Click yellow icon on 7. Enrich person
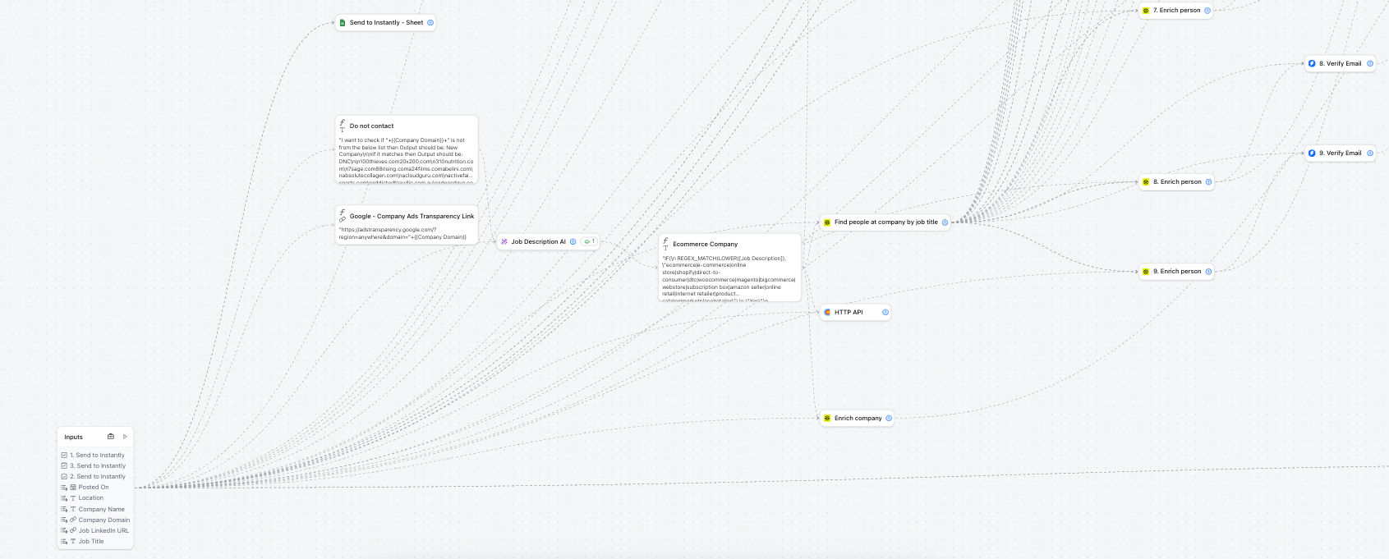 1146,11
